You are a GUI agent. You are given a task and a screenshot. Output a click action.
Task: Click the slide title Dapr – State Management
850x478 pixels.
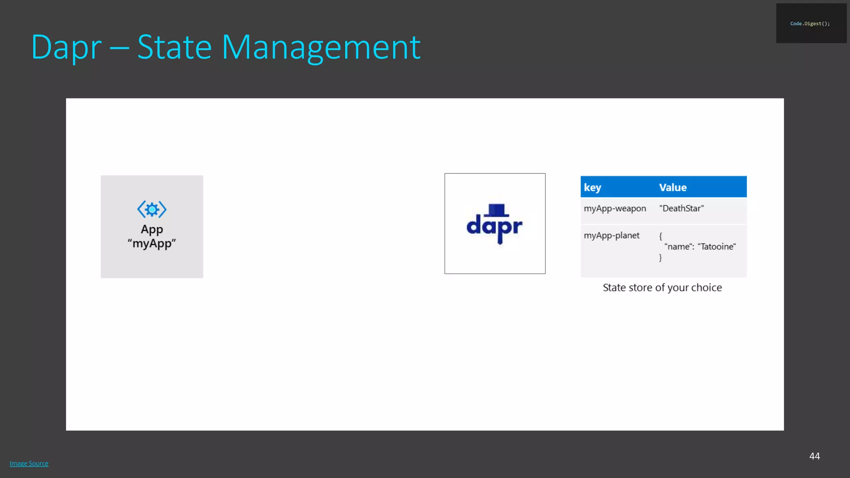226,48
